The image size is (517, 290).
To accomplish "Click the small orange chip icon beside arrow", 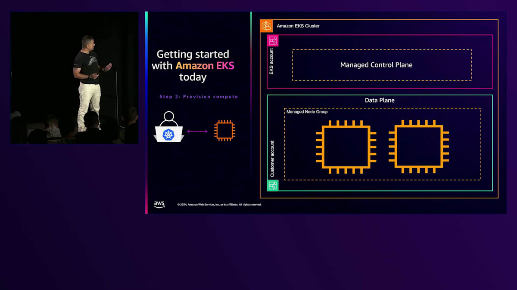I will pos(225,131).
